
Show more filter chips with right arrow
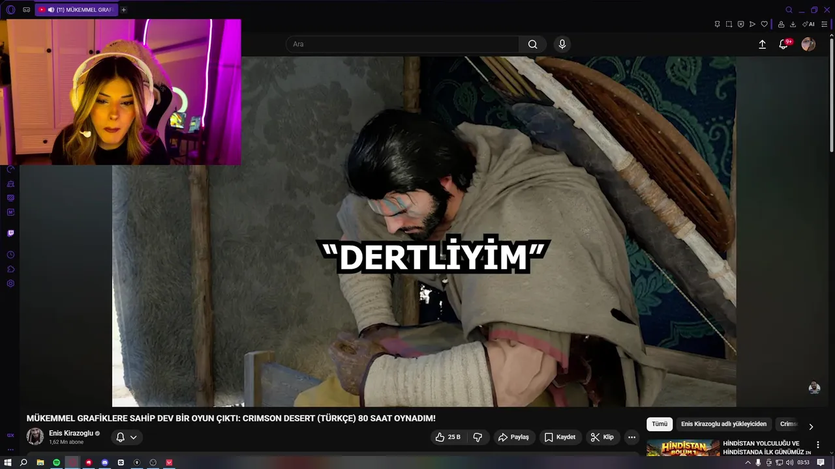click(x=811, y=427)
